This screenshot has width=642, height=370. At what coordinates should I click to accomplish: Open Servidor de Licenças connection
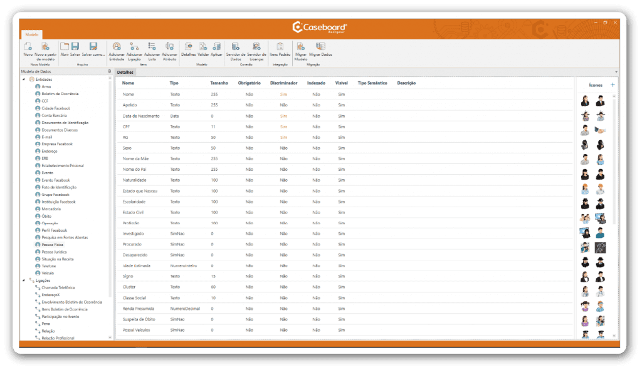point(256,51)
